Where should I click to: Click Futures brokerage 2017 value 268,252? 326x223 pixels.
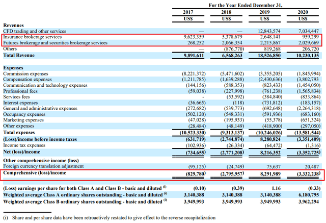pos(196,43)
